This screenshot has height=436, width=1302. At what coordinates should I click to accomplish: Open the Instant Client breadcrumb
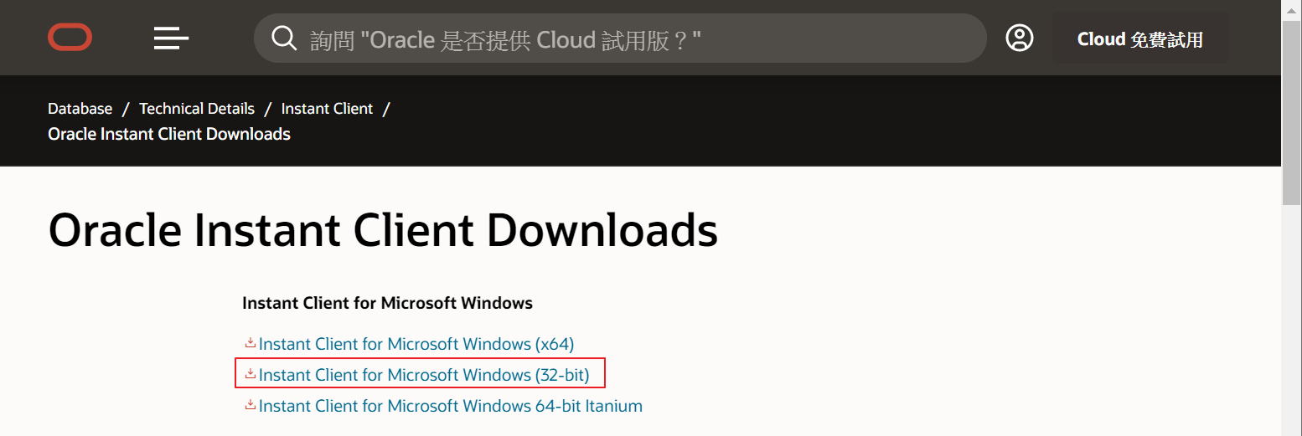[327, 109]
